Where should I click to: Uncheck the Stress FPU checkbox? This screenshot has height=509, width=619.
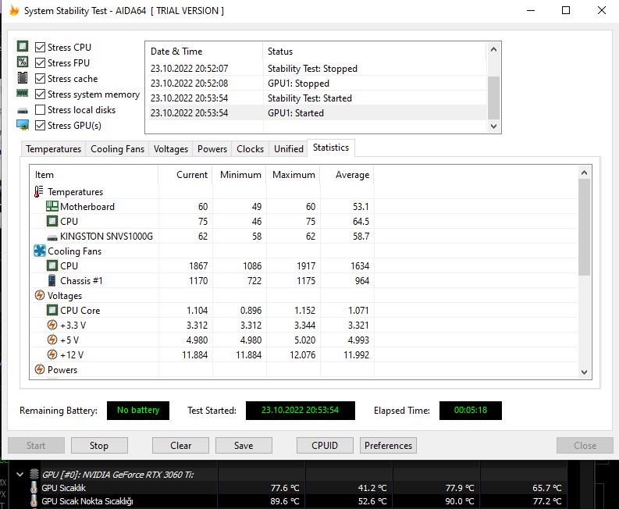click(x=40, y=62)
